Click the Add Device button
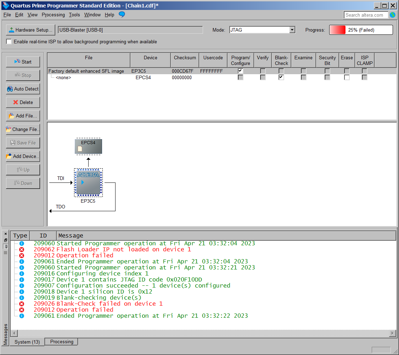The height and width of the screenshot is (355, 399). coord(23,157)
